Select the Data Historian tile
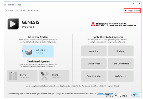143x99 pixels. tap(94, 76)
